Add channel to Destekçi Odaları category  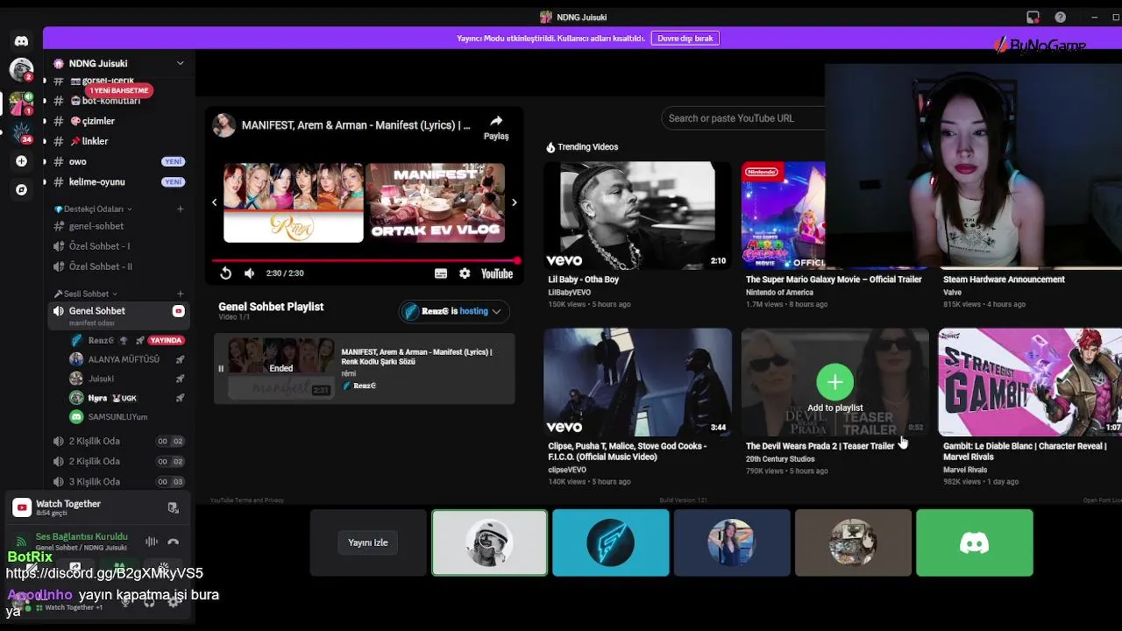pos(181,209)
